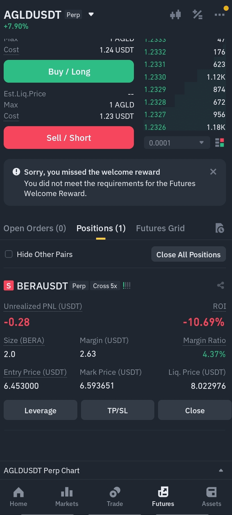Tap the Close All Positions button
The width and height of the screenshot is (232, 515).
pos(188,254)
